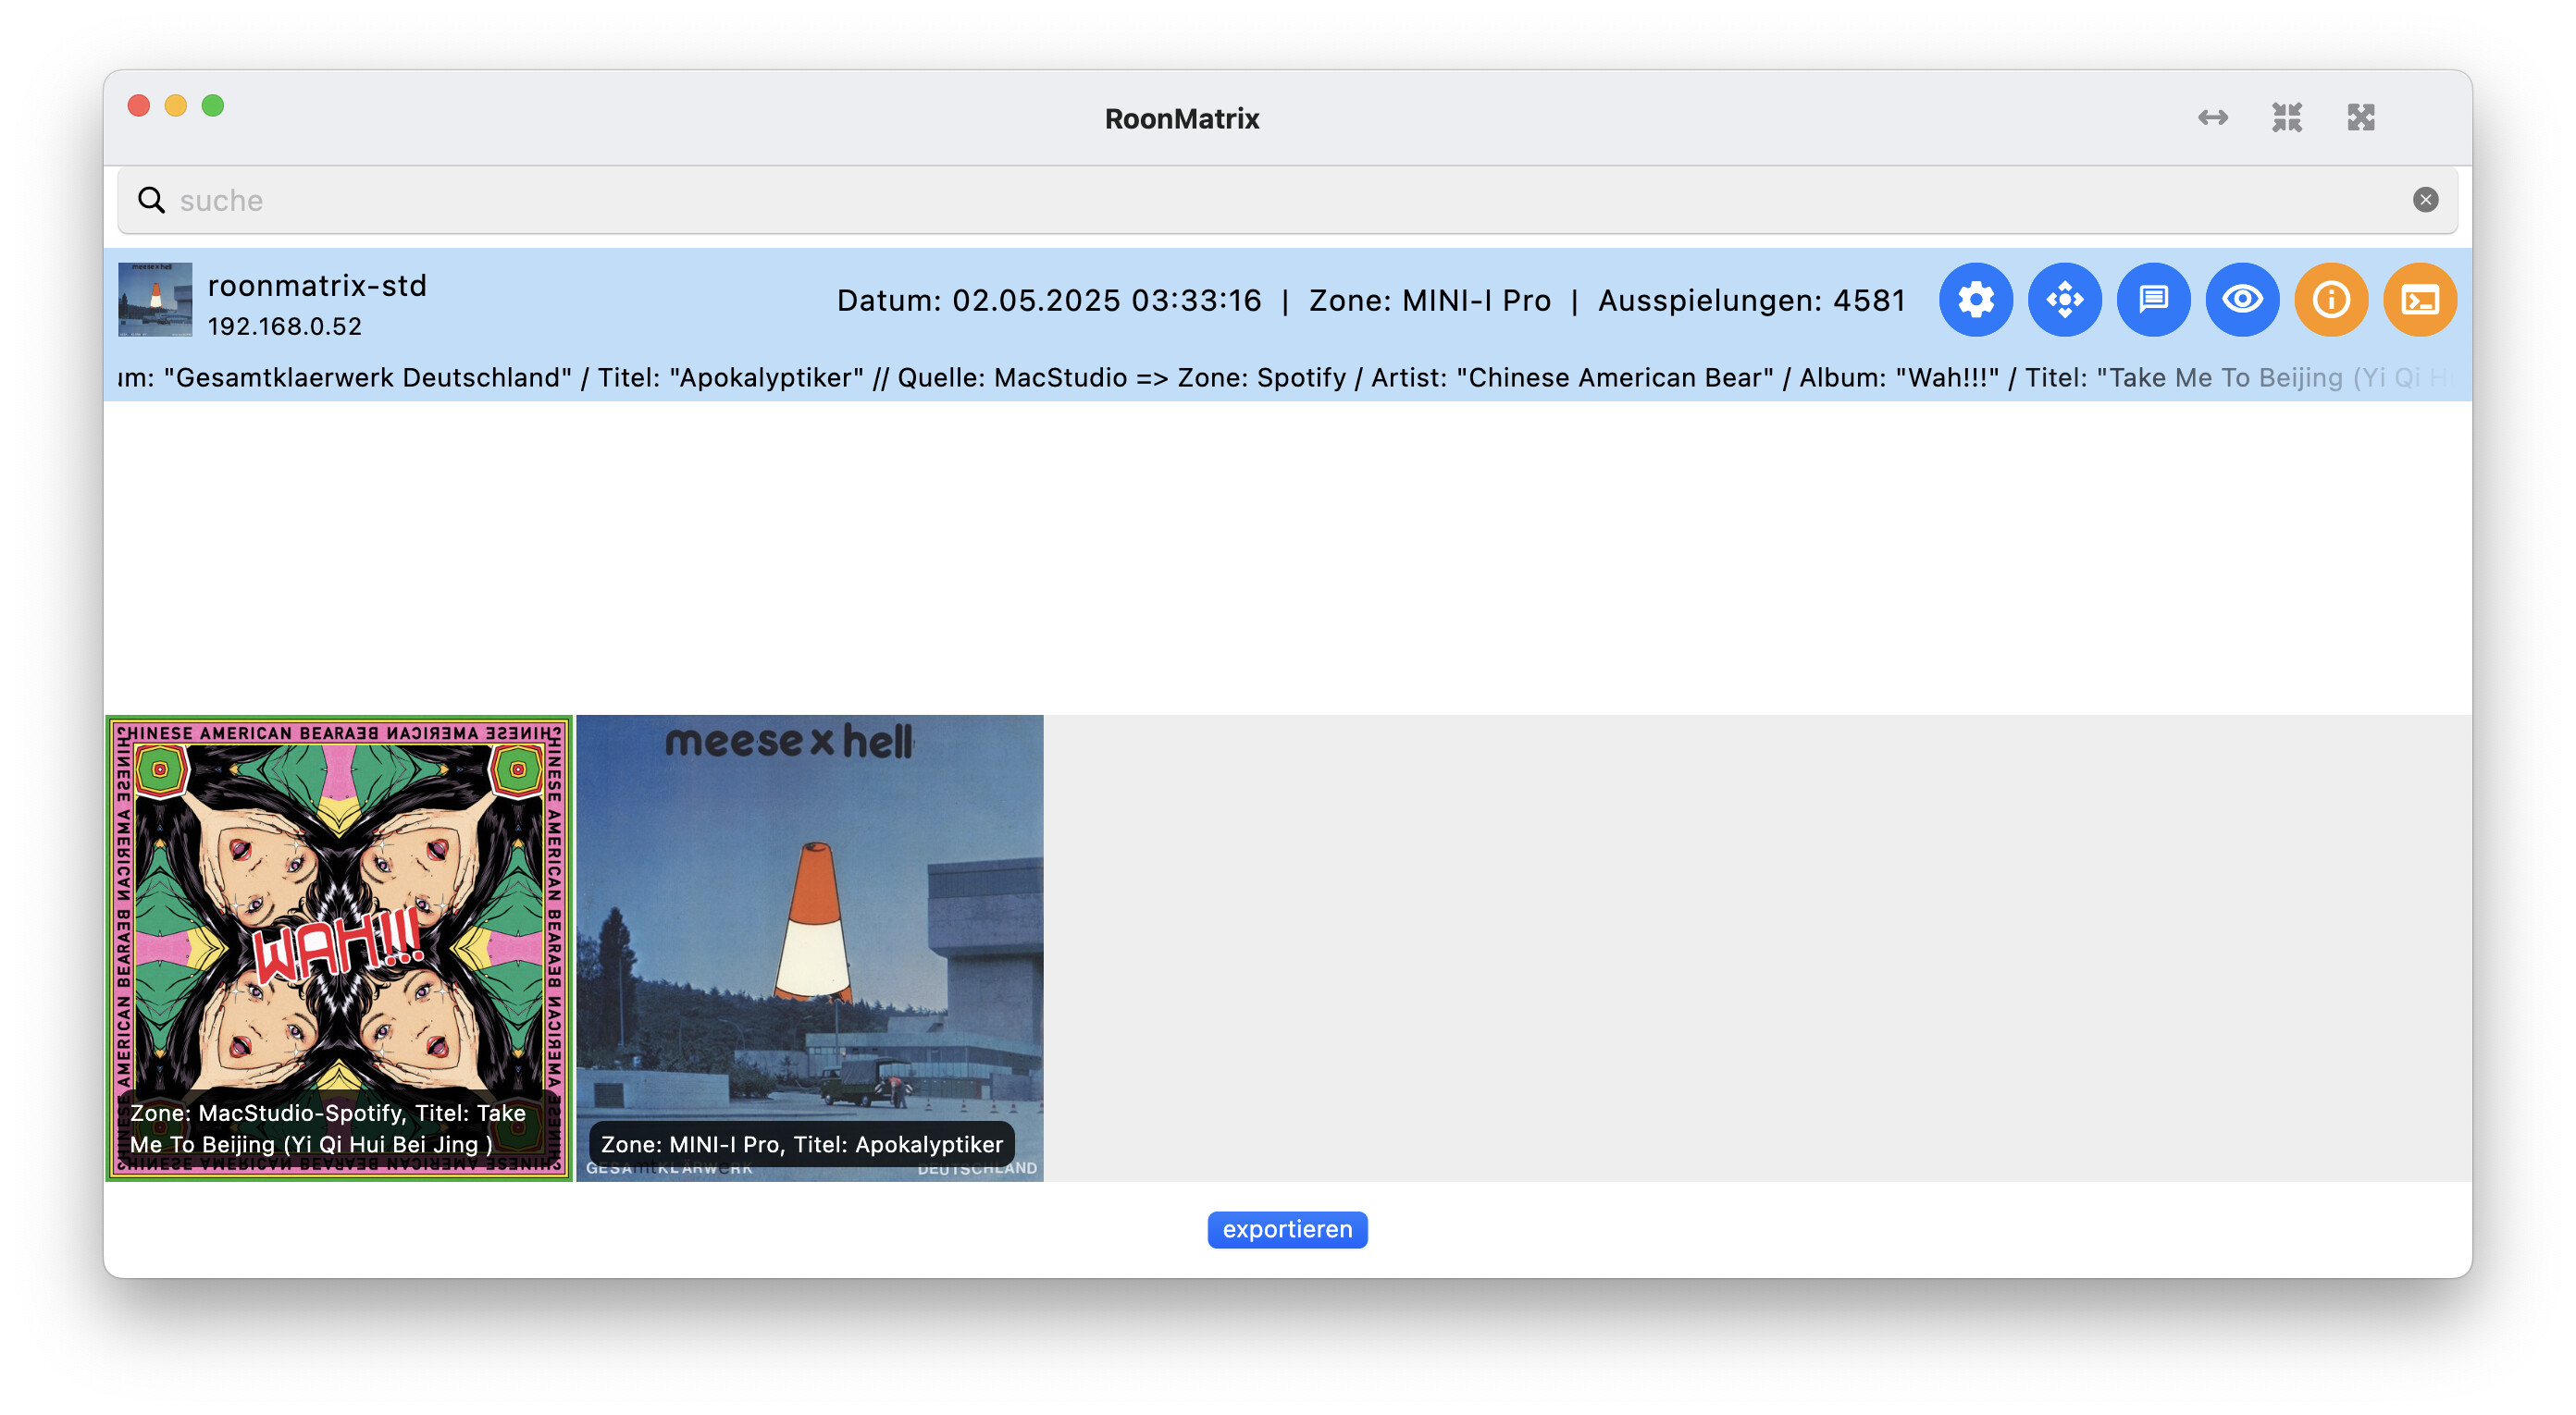Open settings with the blue gear icon
This screenshot has width=2576, height=1415.
coord(1975,300)
